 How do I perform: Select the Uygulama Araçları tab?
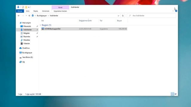tap(60, 11)
